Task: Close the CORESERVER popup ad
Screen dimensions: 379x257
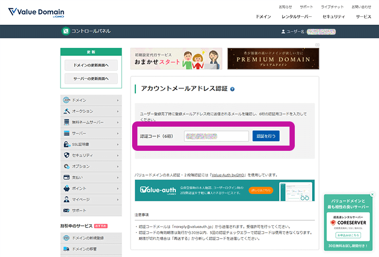Action: 372,194
